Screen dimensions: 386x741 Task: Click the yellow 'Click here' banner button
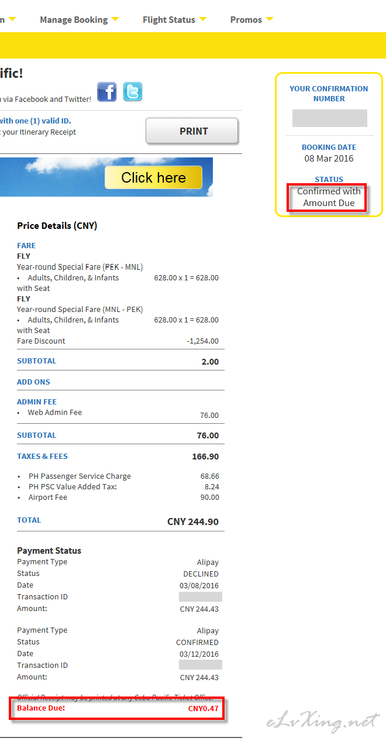click(153, 177)
